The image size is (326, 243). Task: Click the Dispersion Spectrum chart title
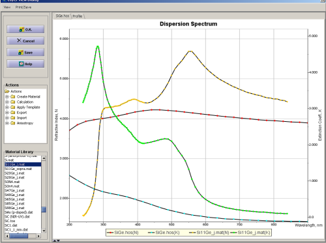188,24
